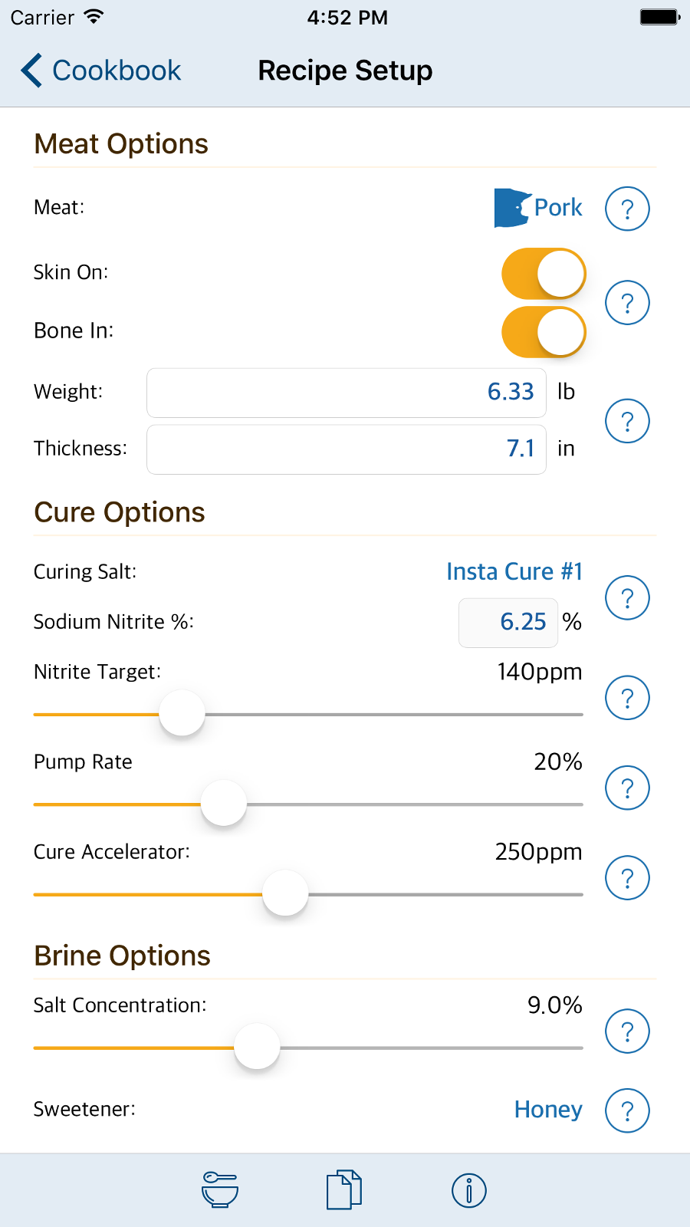
Task: Choose a different curing salt than Insta Cure #1
Action: point(514,572)
